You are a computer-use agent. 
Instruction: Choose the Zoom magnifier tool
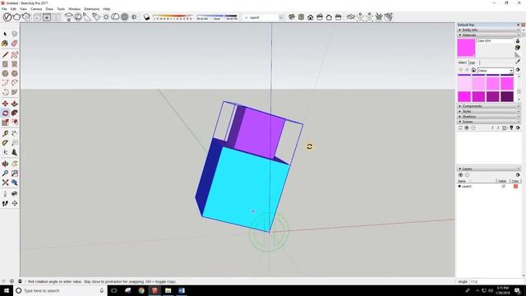pyautogui.click(x=5, y=173)
